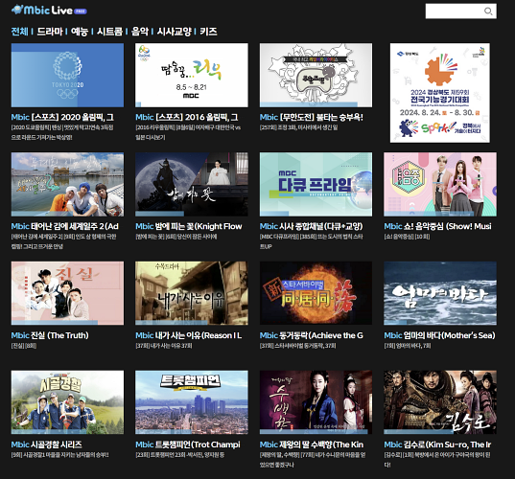Click '엄마의 바다(Mother's Sea)' title link
This screenshot has width=515, height=479.
440,335
